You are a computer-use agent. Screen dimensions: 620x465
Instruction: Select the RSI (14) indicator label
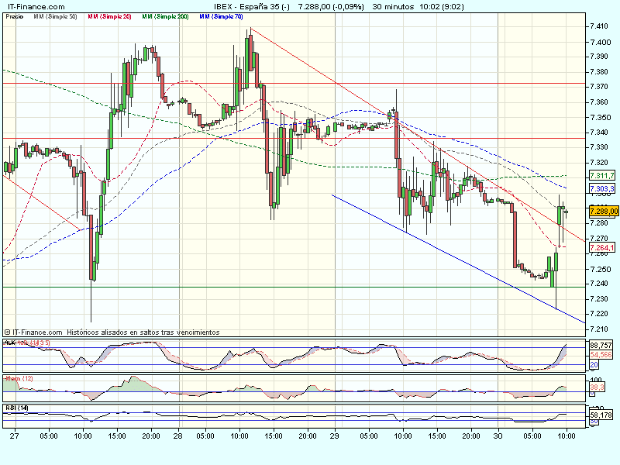tap(16, 408)
